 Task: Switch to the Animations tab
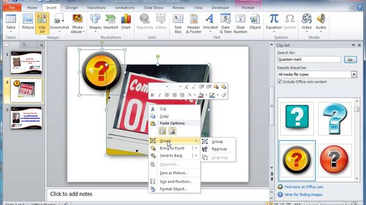click(x=125, y=7)
